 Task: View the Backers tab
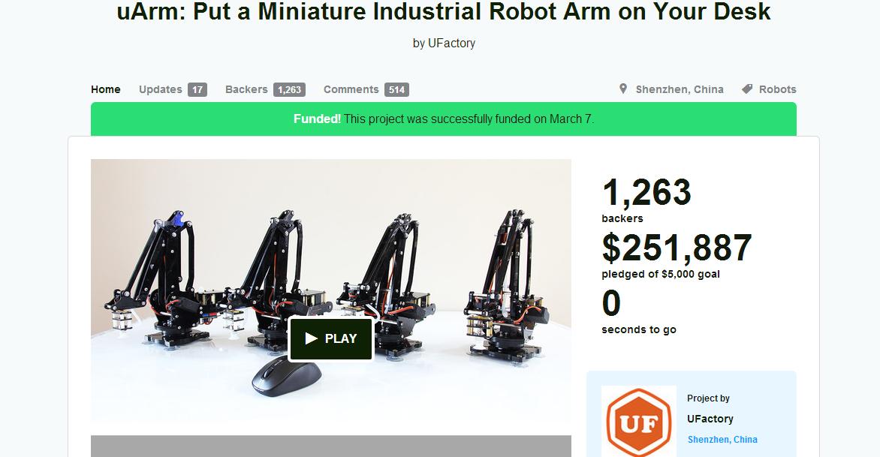pos(246,89)
